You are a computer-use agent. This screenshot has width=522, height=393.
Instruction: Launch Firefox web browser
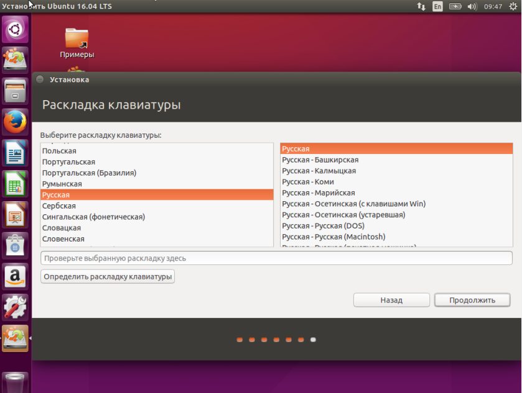(16, 122)
